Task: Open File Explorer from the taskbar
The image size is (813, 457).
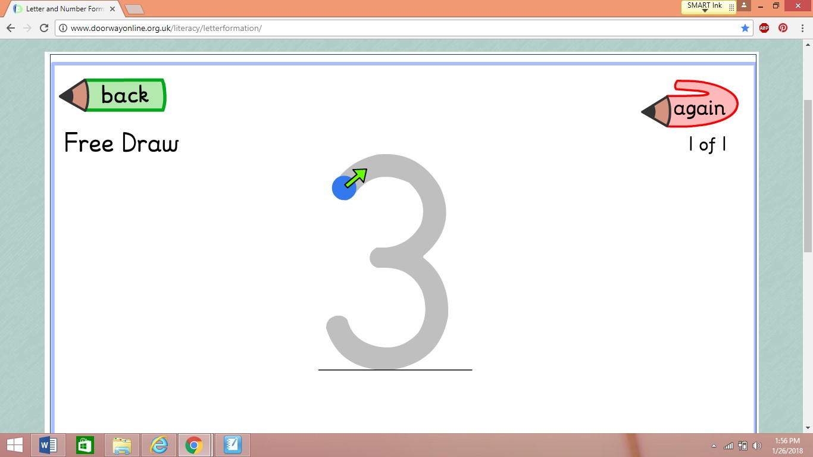Action: (x=122, y=445)
